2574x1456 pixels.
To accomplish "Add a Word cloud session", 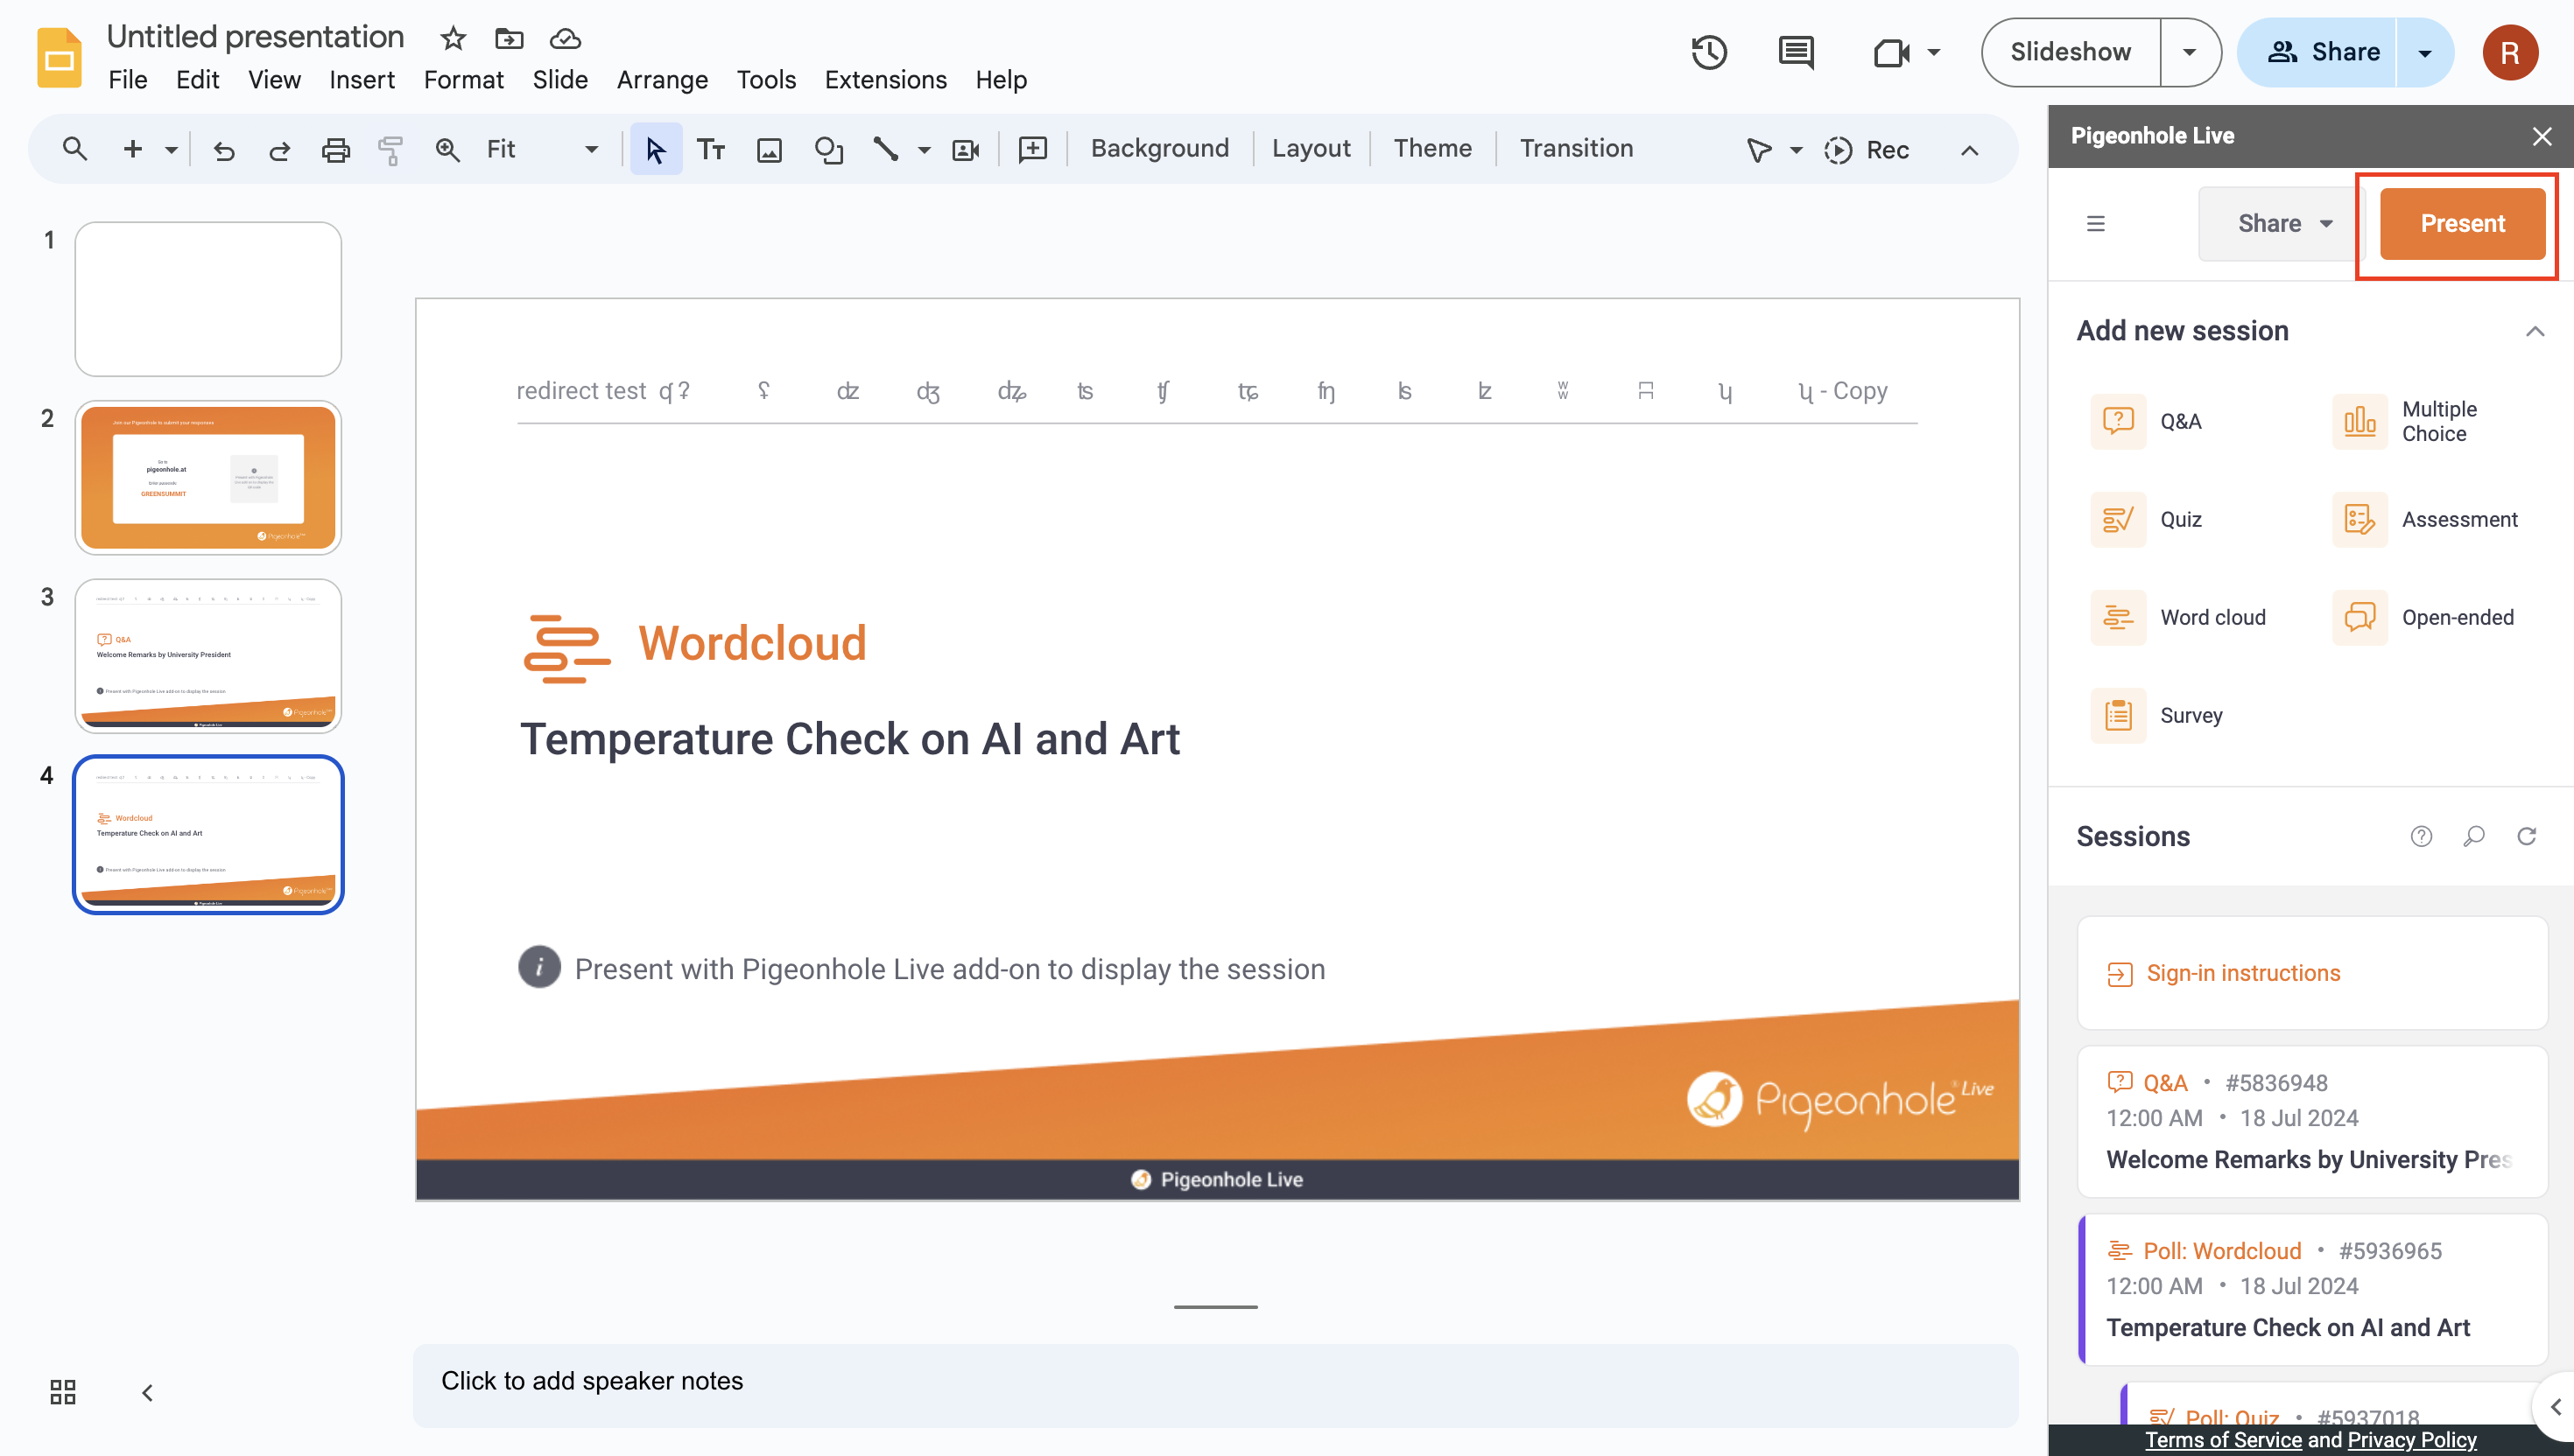I will click(x=2179, y=617).
